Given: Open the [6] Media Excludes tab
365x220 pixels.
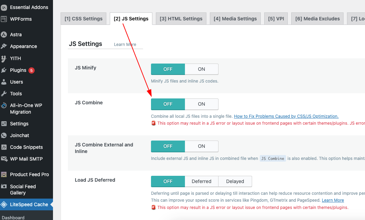Looking at the screenshot, I should click(x=318, y=19).
